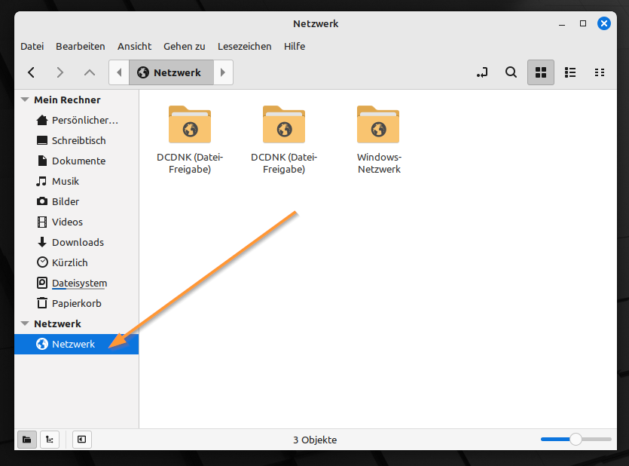Screen dimensions: 629x466
Task: Select Schreibtisch in the sidebar
Action: click(77, 140)
